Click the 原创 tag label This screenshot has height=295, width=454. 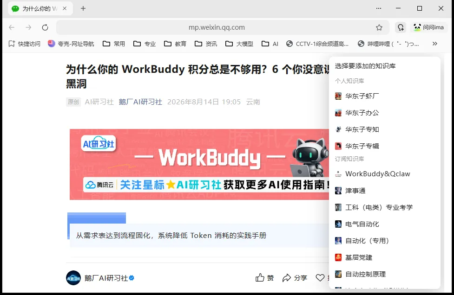pyautogui.click(x=73, y=102)
